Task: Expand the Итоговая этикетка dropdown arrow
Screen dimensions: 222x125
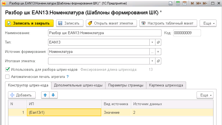Action: [x=152, y=61]
